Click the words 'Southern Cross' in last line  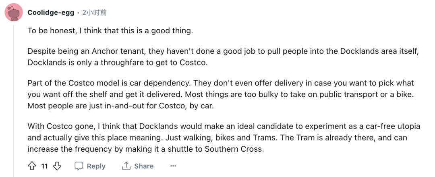[x=233, y=149]
